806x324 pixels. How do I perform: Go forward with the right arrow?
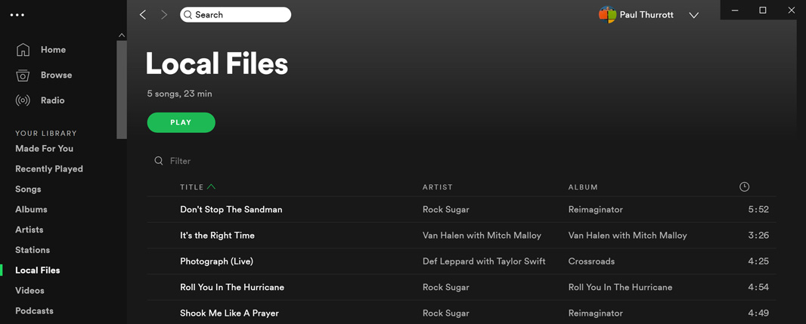coord(164,15)
